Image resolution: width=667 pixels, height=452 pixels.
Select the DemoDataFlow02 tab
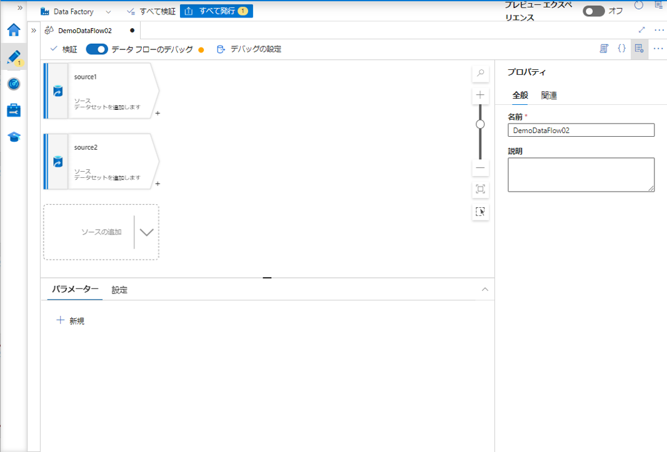(84, 31)
